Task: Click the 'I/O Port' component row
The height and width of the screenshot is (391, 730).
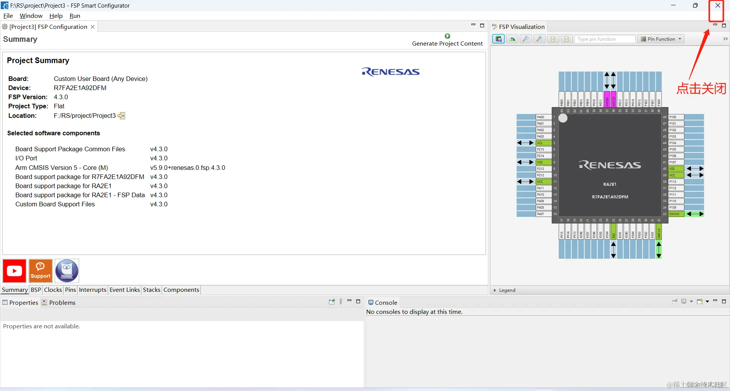Action: click(91, 158)
